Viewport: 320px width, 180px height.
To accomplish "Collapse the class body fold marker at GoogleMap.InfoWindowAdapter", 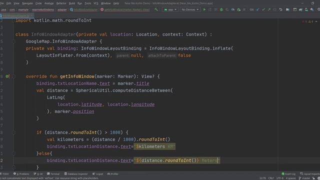I will pyautogui.click(x=13, y=41).
